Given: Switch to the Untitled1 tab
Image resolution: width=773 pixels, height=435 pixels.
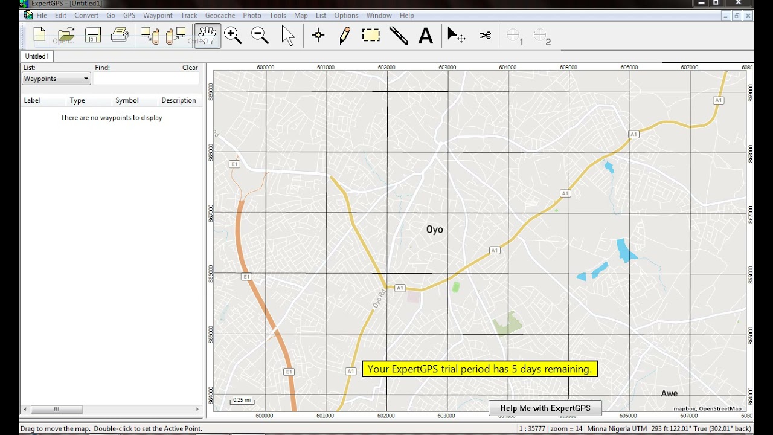Looking at the screenshot, I should pos(37,56).
